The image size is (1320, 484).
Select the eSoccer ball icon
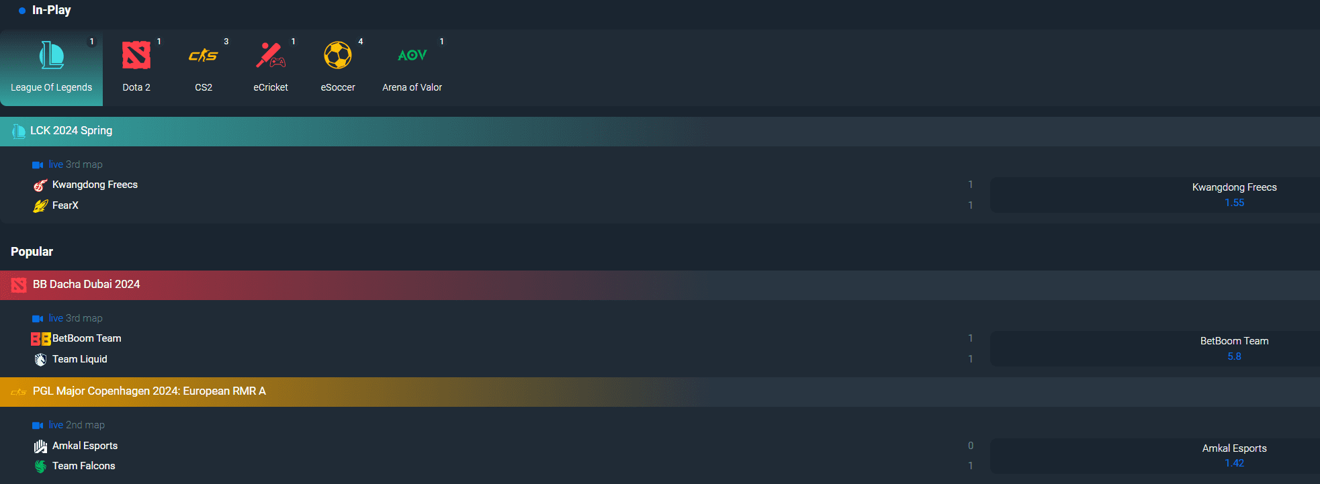tap(338, 55)
